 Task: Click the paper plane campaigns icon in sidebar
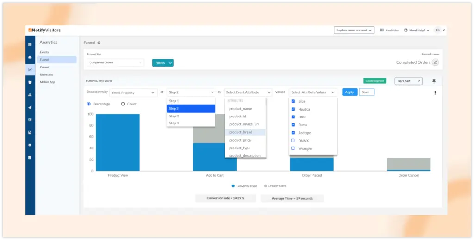(x=30, y=107)
